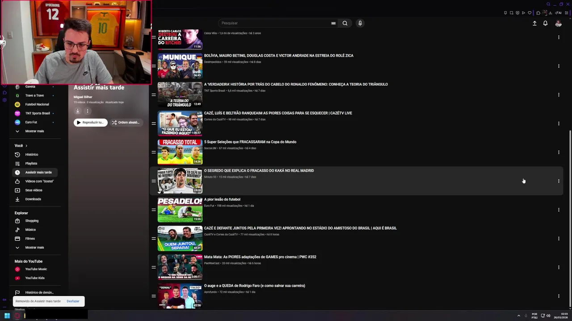Open playlist three-dot options under Miguel Bilhar

coord(88,111)
